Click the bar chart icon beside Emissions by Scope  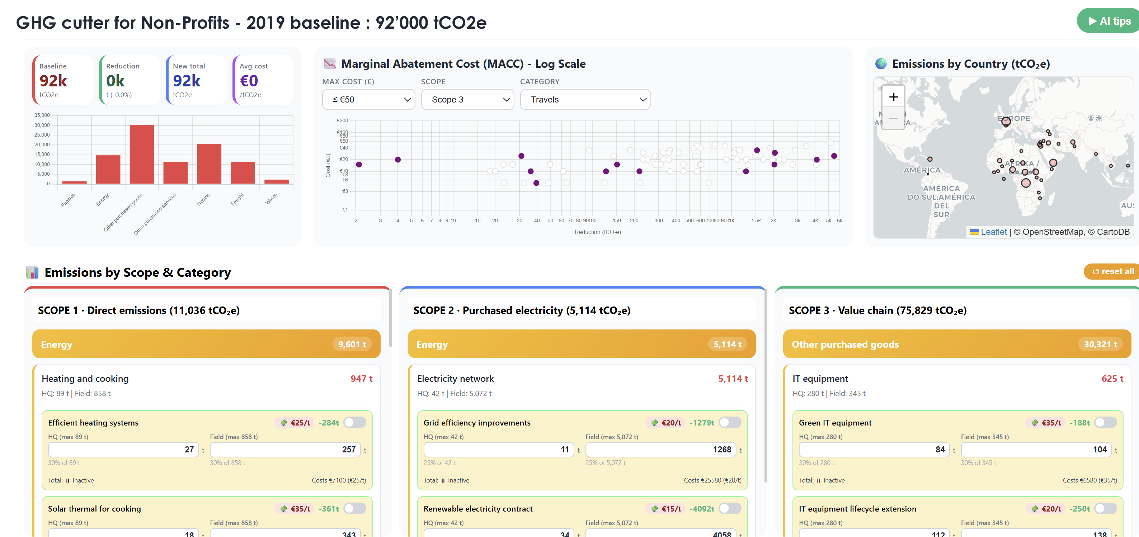pyautogui.click(x=32, y=272)
